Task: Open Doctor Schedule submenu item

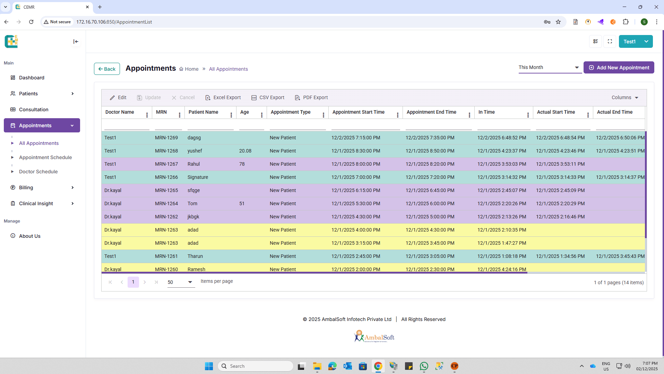Action: (38, 172)
